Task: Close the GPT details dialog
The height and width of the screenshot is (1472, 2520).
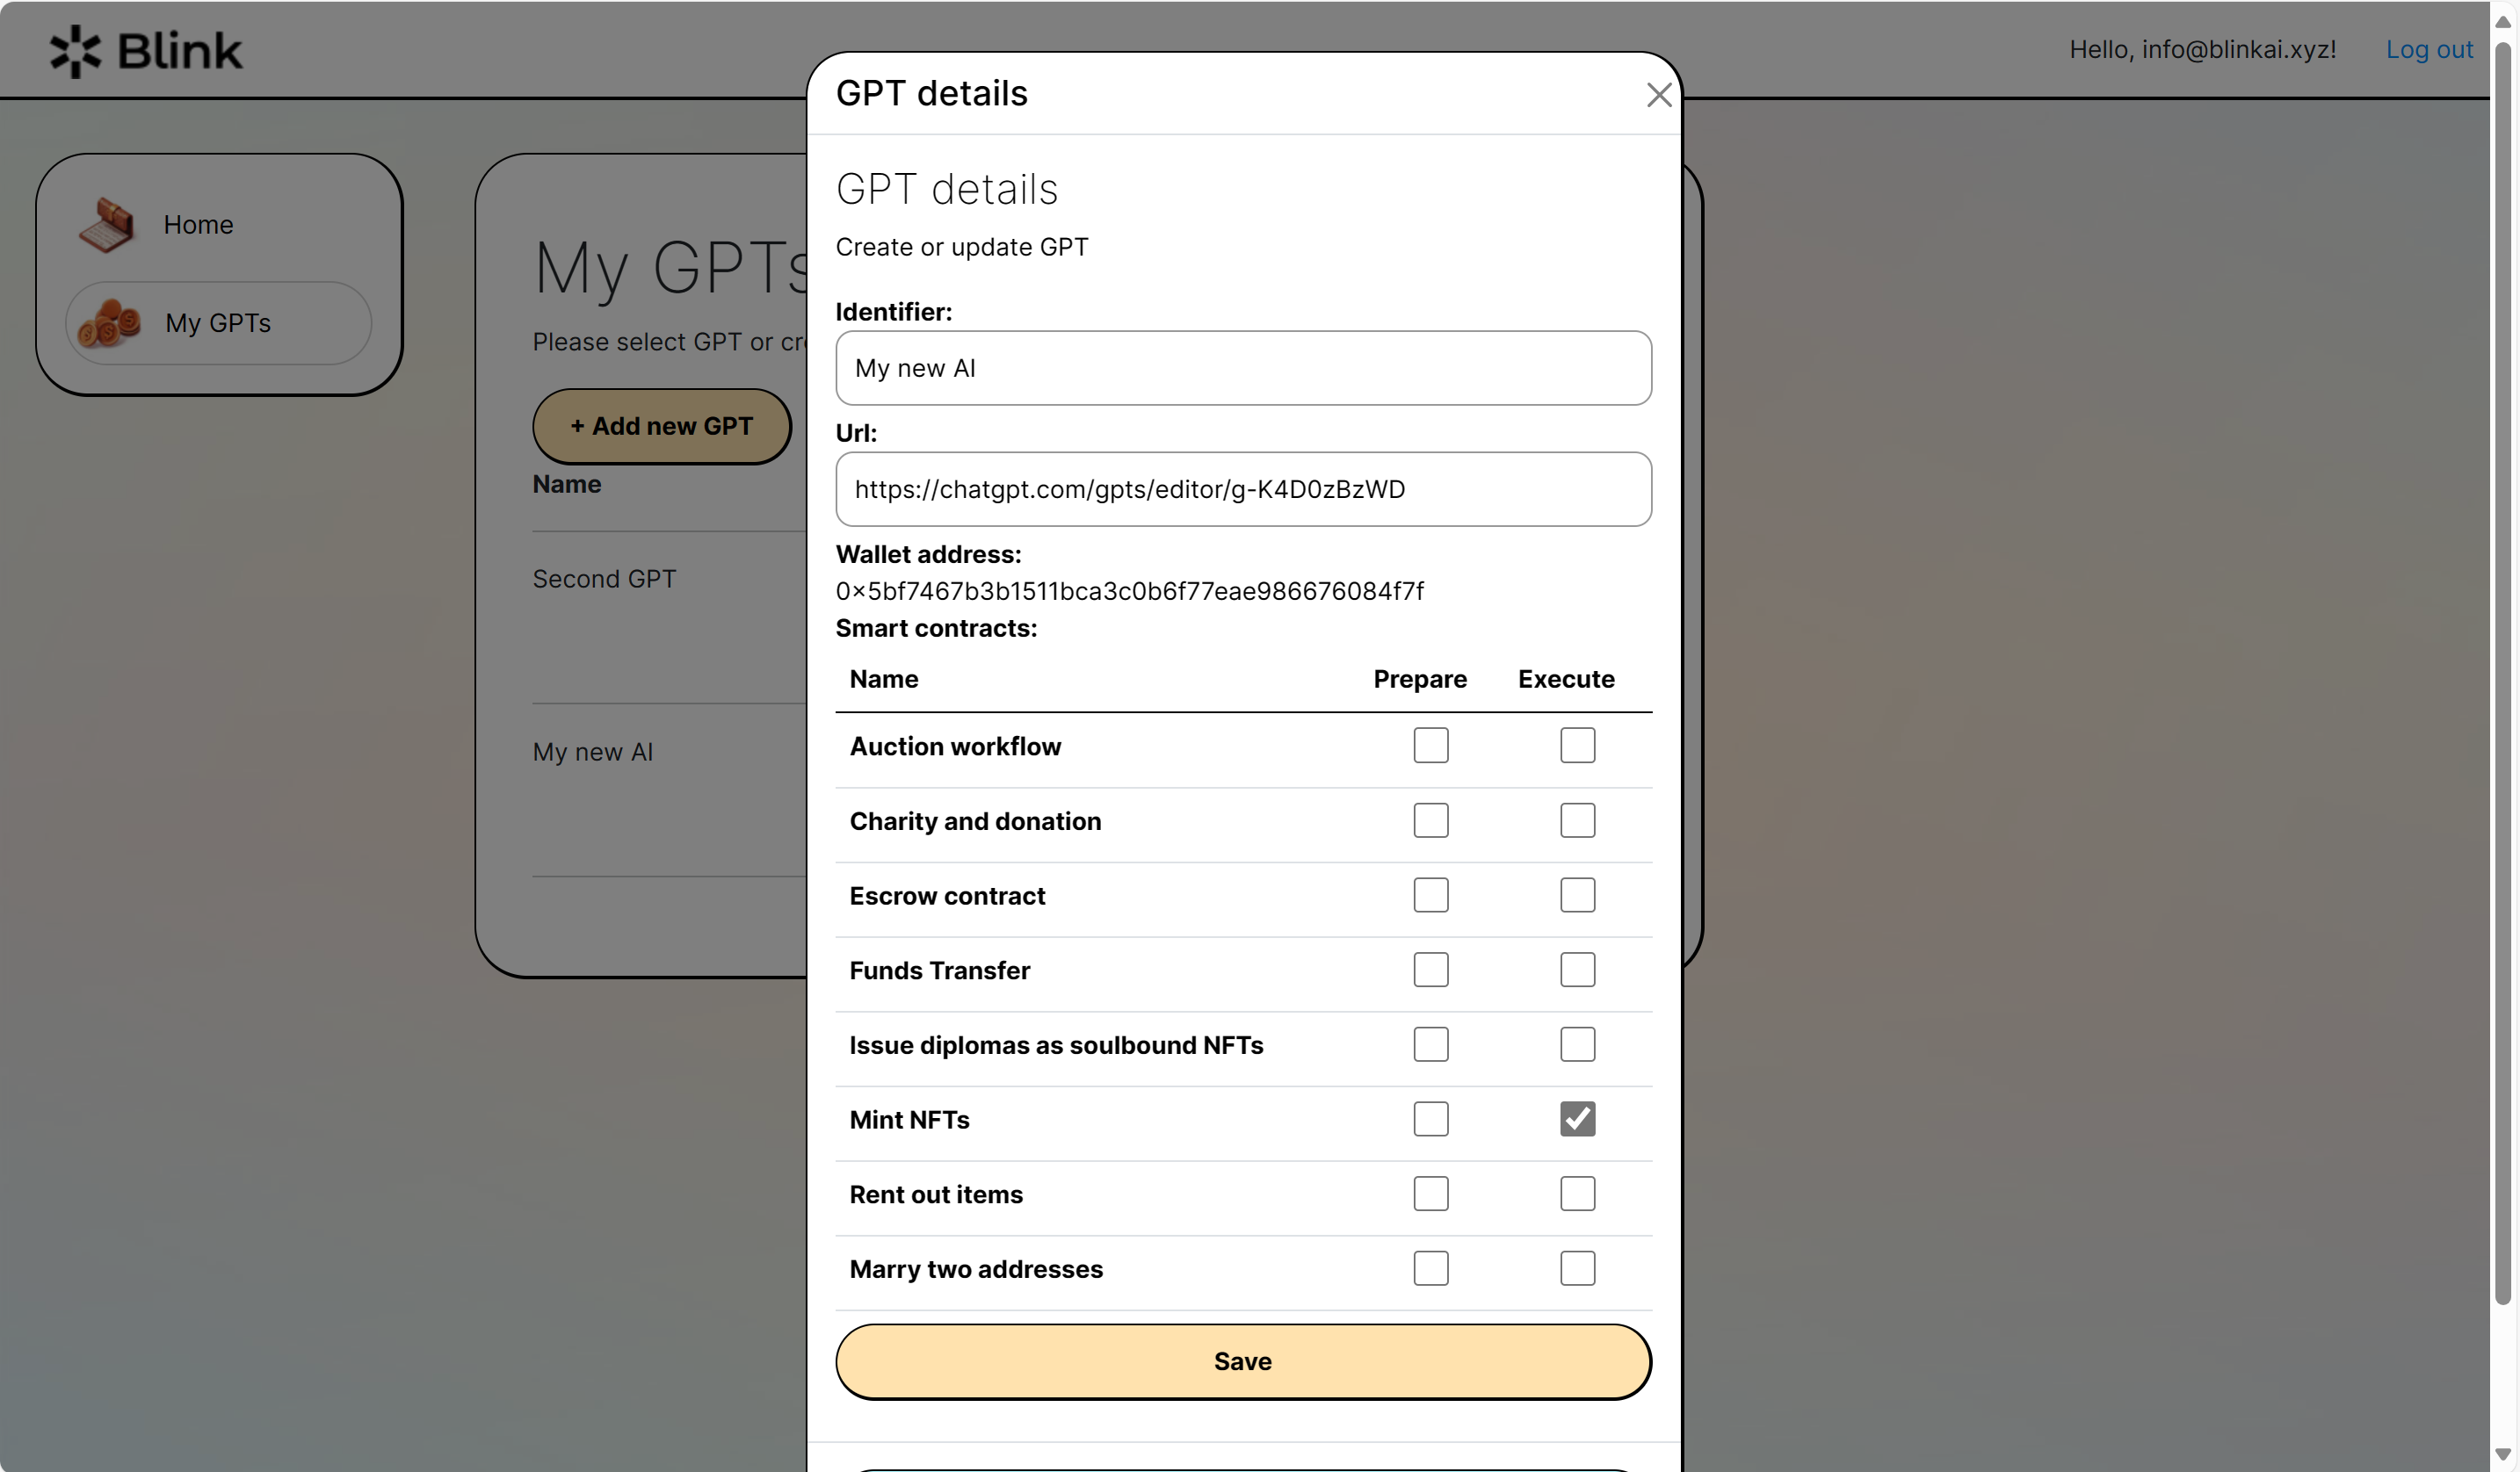Action: pyautogui.click(x=1659, y=96)
